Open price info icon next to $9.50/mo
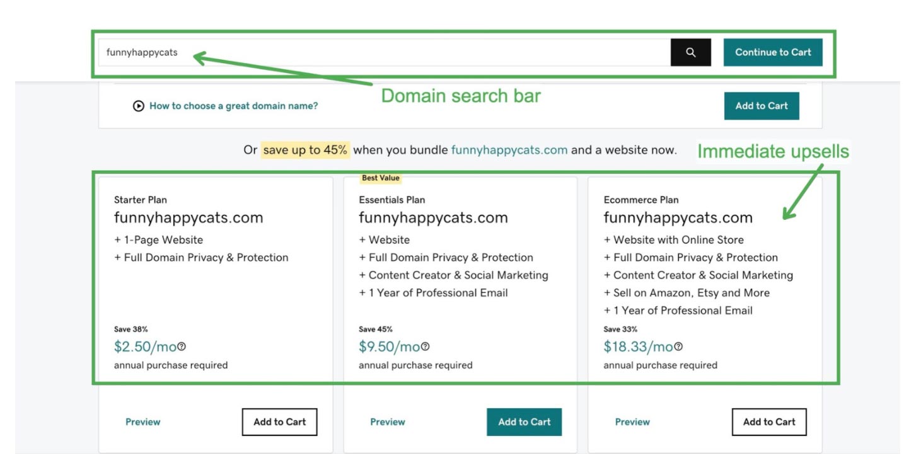 [x=426, y=347]
